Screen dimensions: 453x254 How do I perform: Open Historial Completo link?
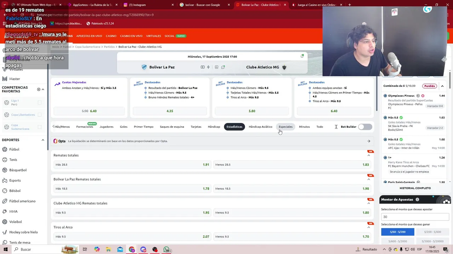pos(415,188)
